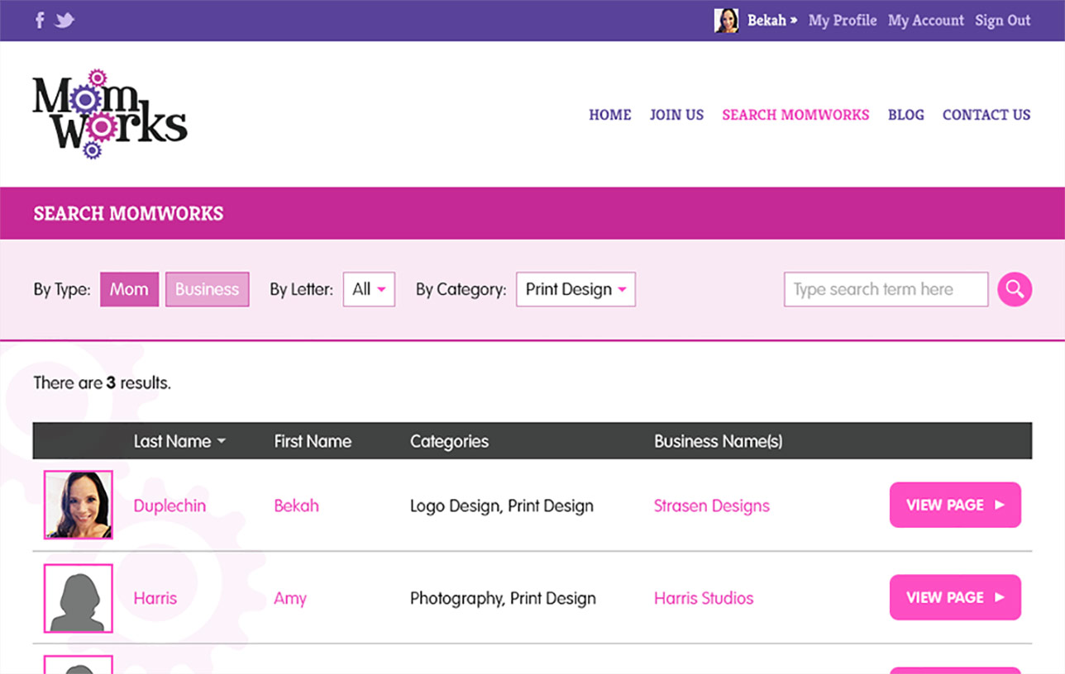Click the Categories column header
Screen dimensions: 1065x674
point(449,441)
